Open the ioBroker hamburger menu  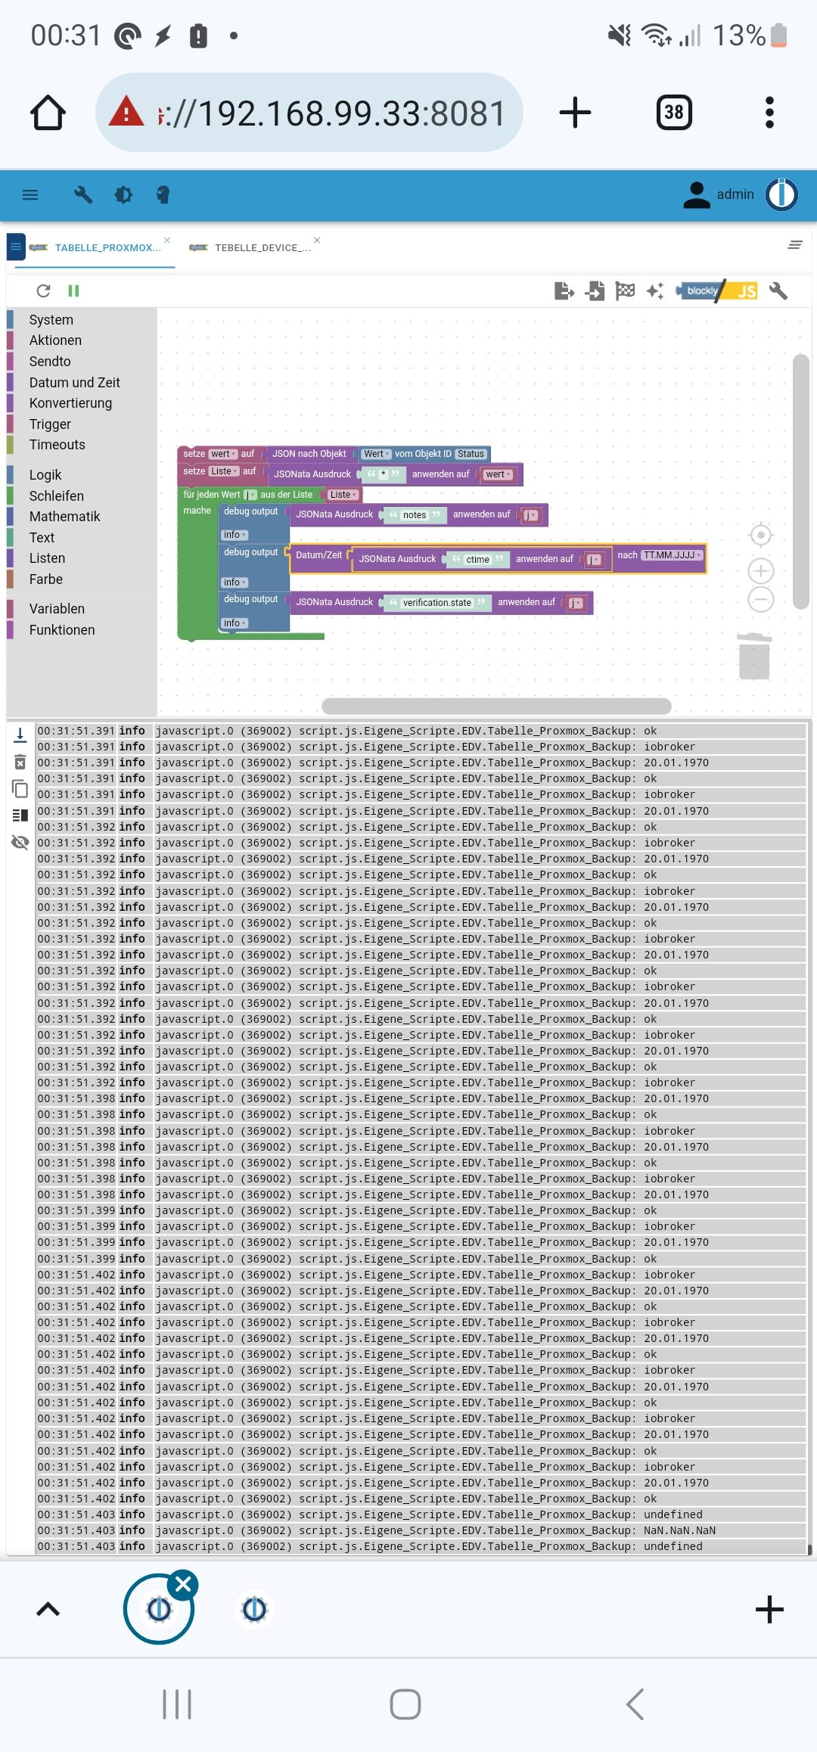tap(30, 195)
